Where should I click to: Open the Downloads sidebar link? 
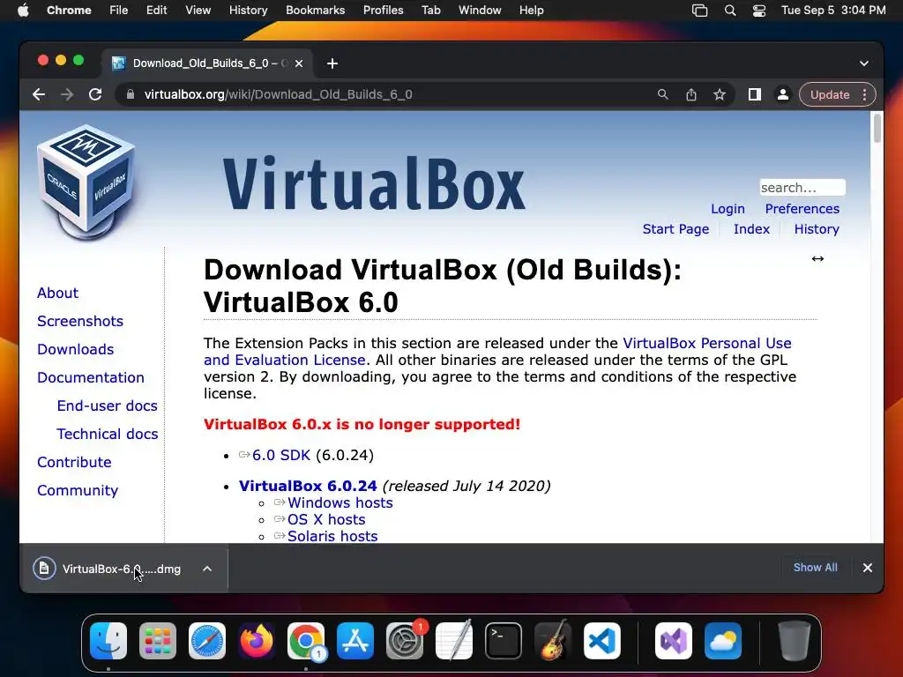(76, 349)
